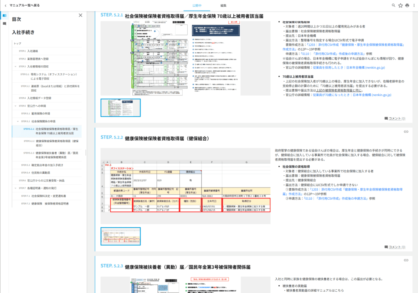Close the 目次 panel

click(81, 15)
